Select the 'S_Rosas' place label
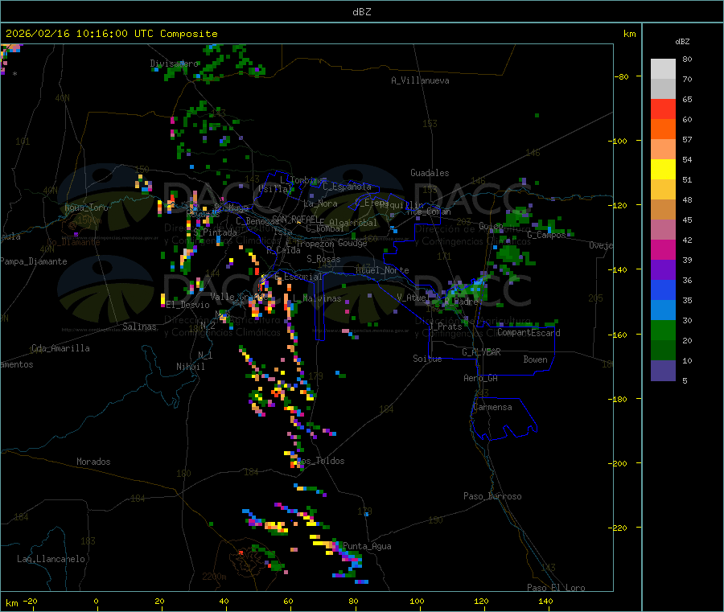Image resolution: width=724 pixels, height=612 pixels. point(323,259)
